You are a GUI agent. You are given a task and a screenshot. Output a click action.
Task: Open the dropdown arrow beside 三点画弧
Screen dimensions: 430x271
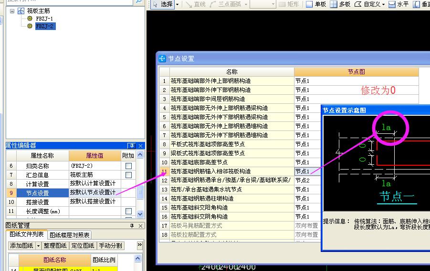(246, 4)
